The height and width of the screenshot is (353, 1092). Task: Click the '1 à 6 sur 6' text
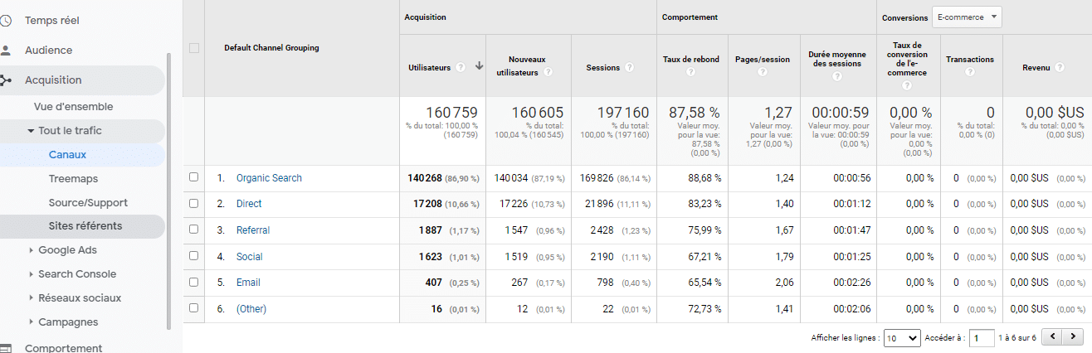(1017, 338)
